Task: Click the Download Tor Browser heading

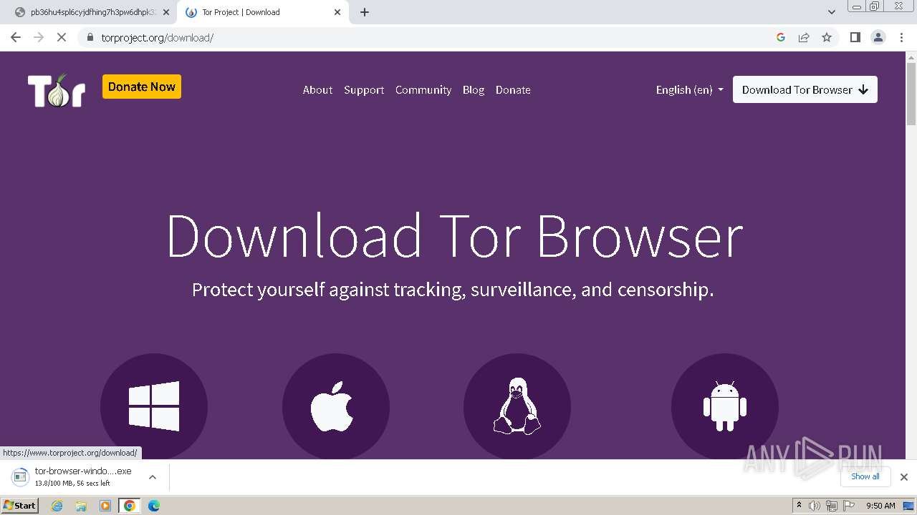Action: 455,235
